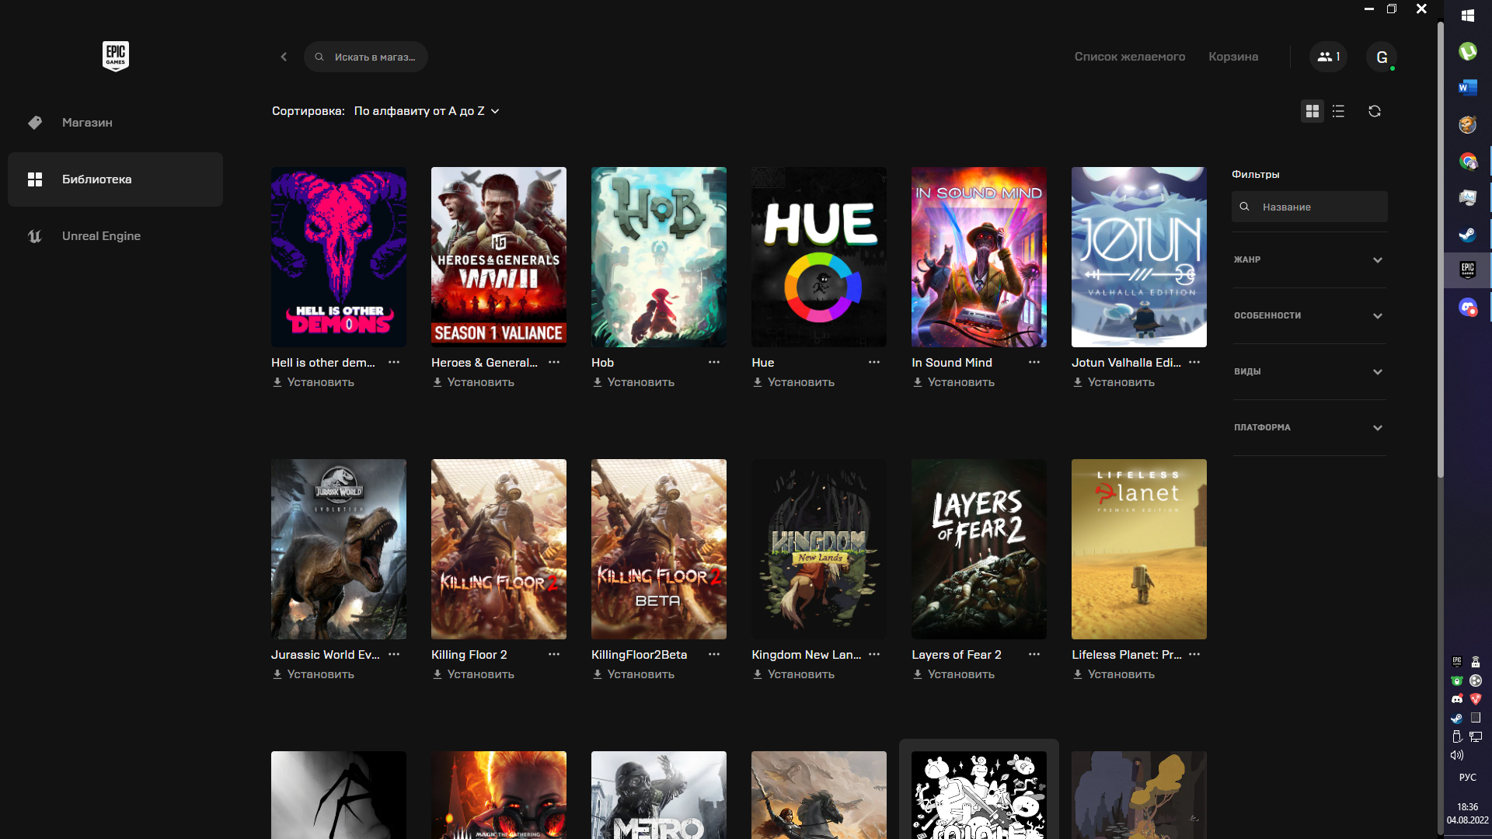The width and height of the screenshot is (1492, 839).
Task: Open the G profile avatar
Action: [x=1382, y=57]
